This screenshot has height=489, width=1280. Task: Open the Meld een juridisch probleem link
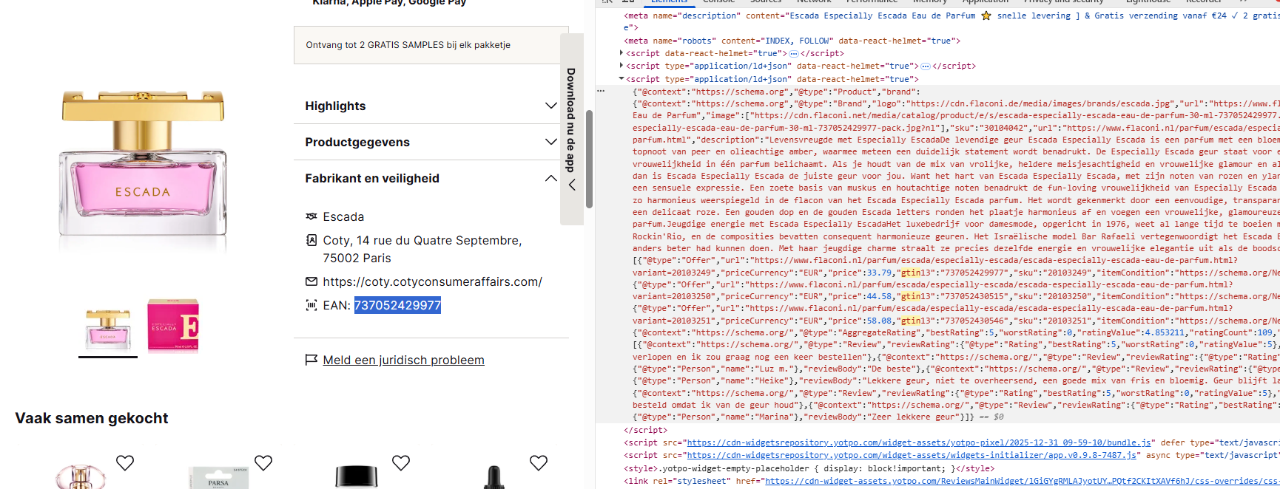point(403,360)
